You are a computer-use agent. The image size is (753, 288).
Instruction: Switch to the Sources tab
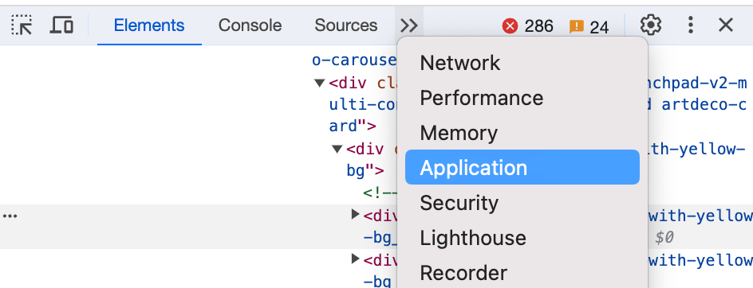tap(345, 25)
